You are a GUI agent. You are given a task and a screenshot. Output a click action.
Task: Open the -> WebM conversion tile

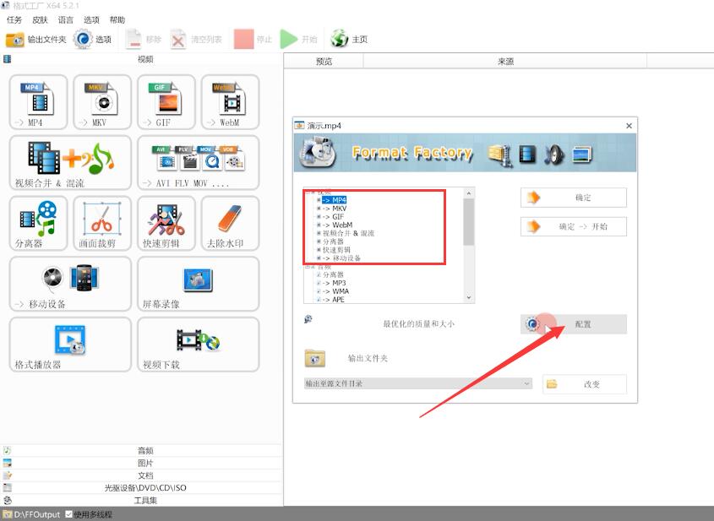click(231, 102)
